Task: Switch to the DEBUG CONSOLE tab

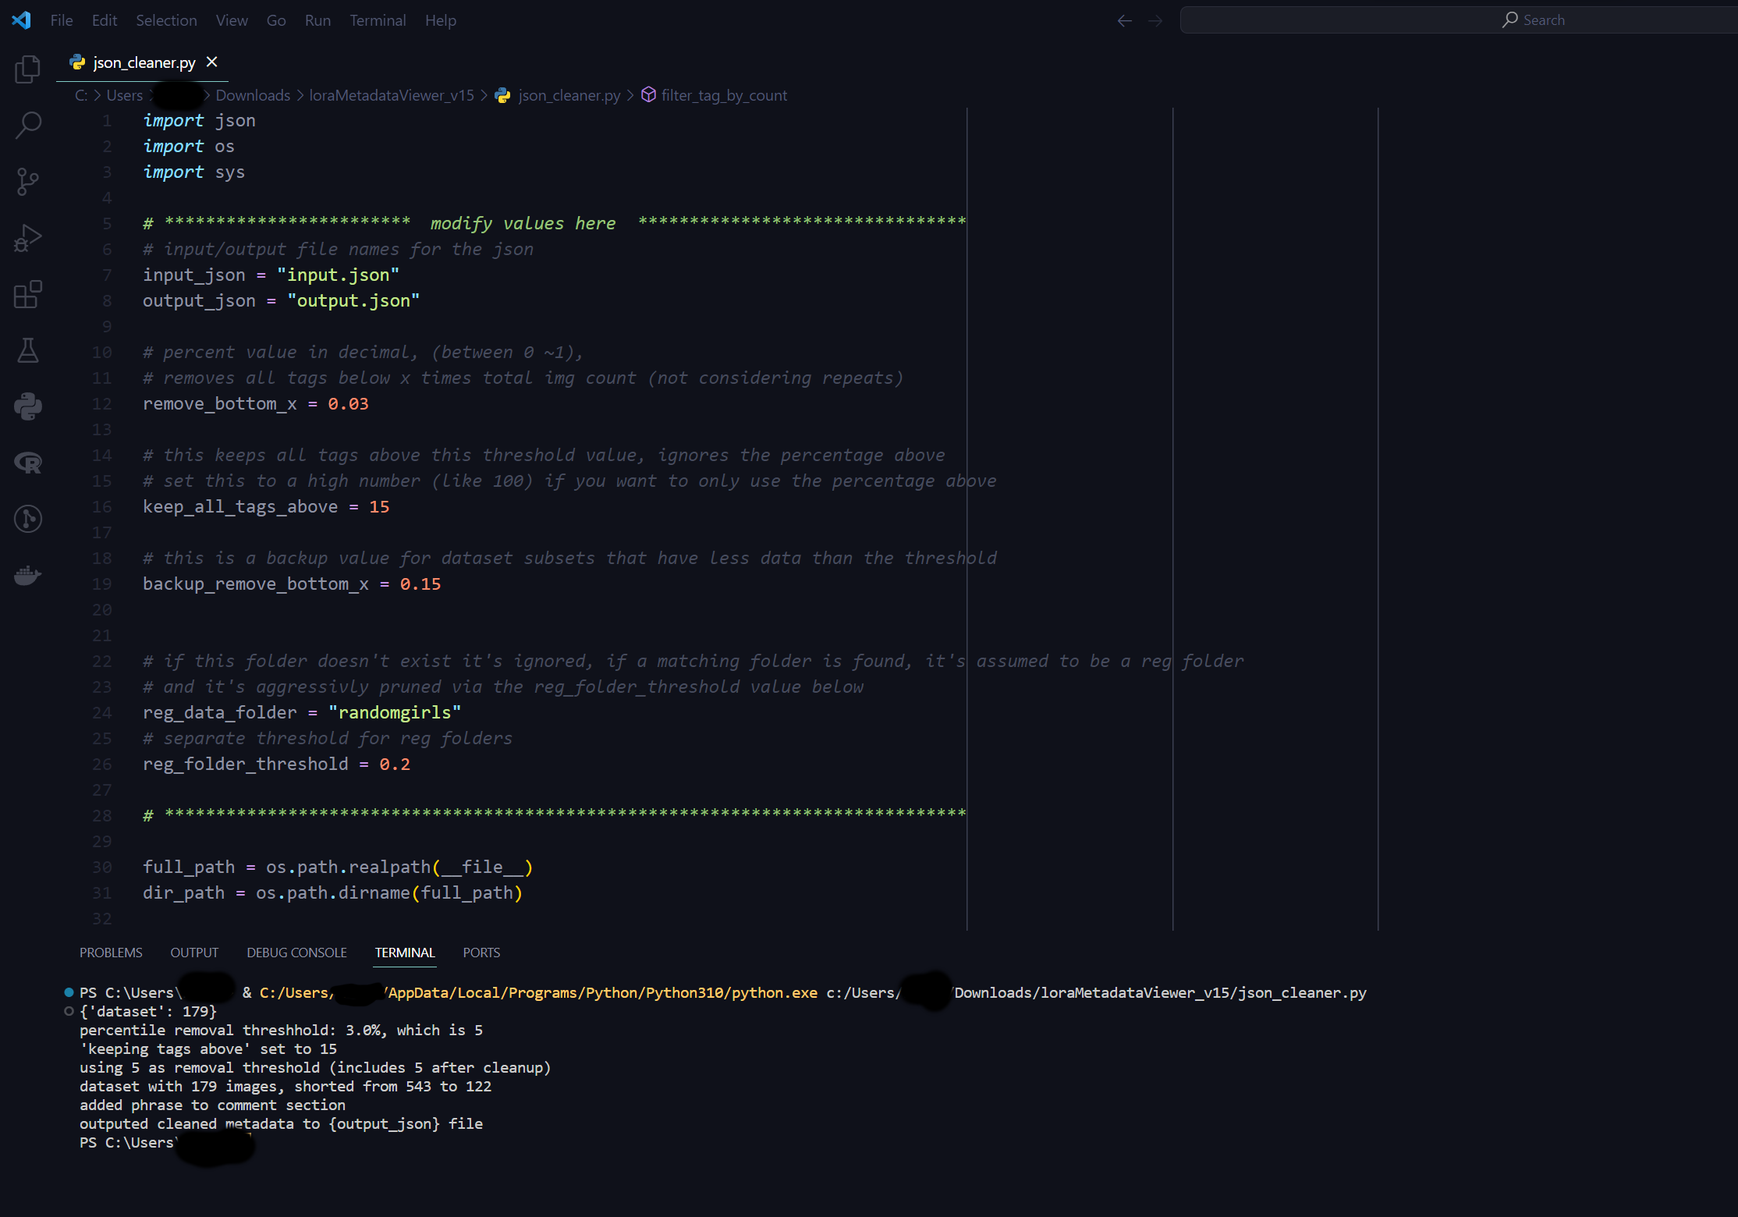Action: point(296,953)
